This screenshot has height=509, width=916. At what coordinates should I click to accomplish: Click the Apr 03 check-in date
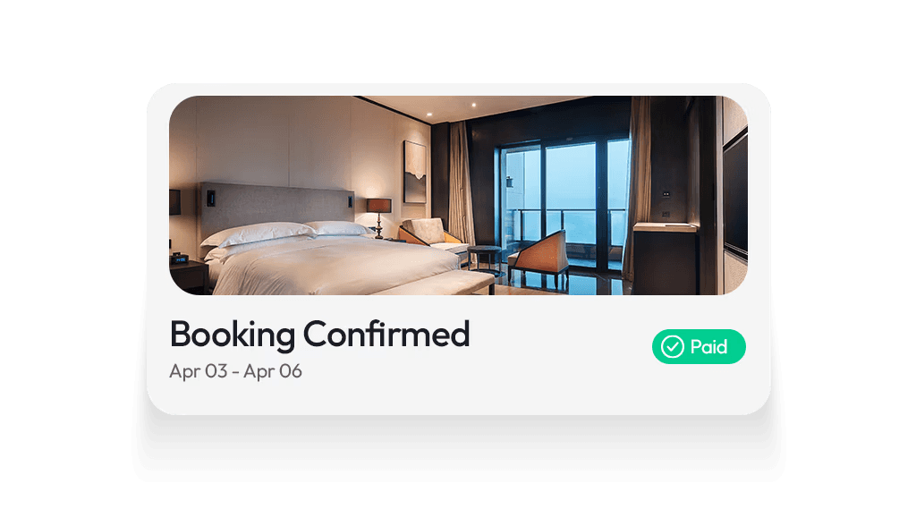point(198,371)
